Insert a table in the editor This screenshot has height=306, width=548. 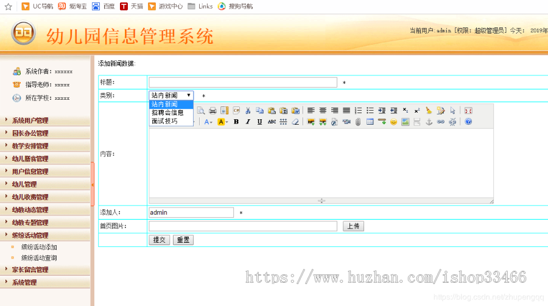(x=370, y=122)
